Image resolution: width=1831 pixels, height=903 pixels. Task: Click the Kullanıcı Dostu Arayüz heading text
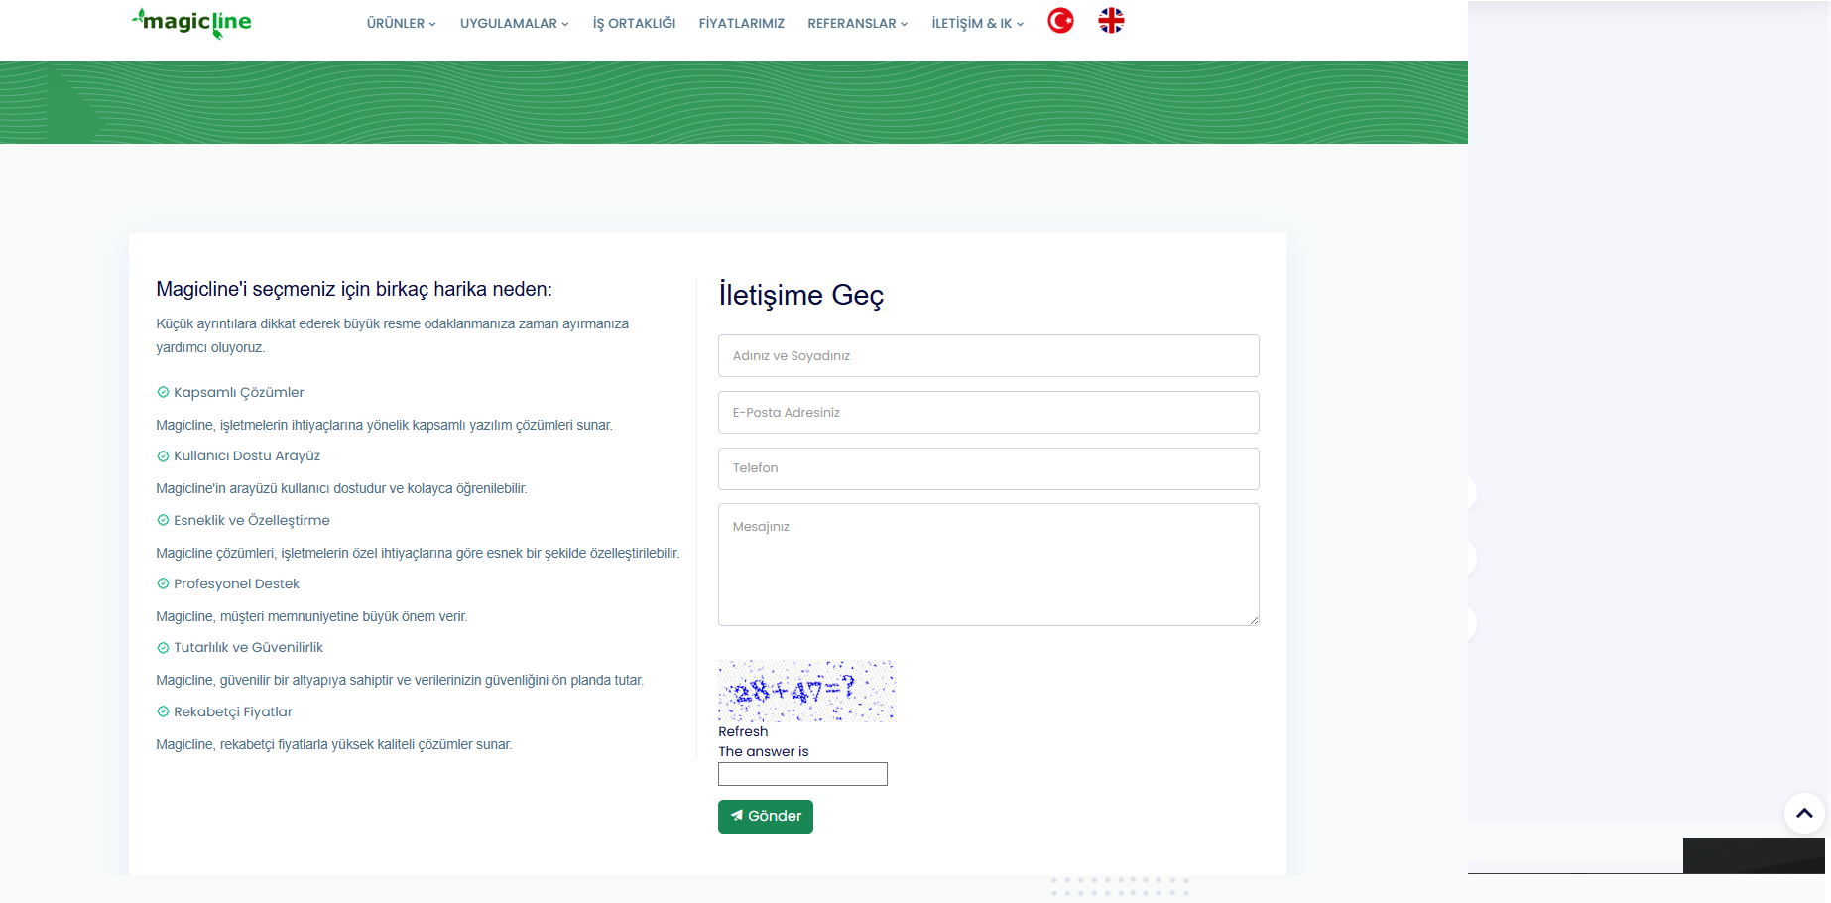247,456
